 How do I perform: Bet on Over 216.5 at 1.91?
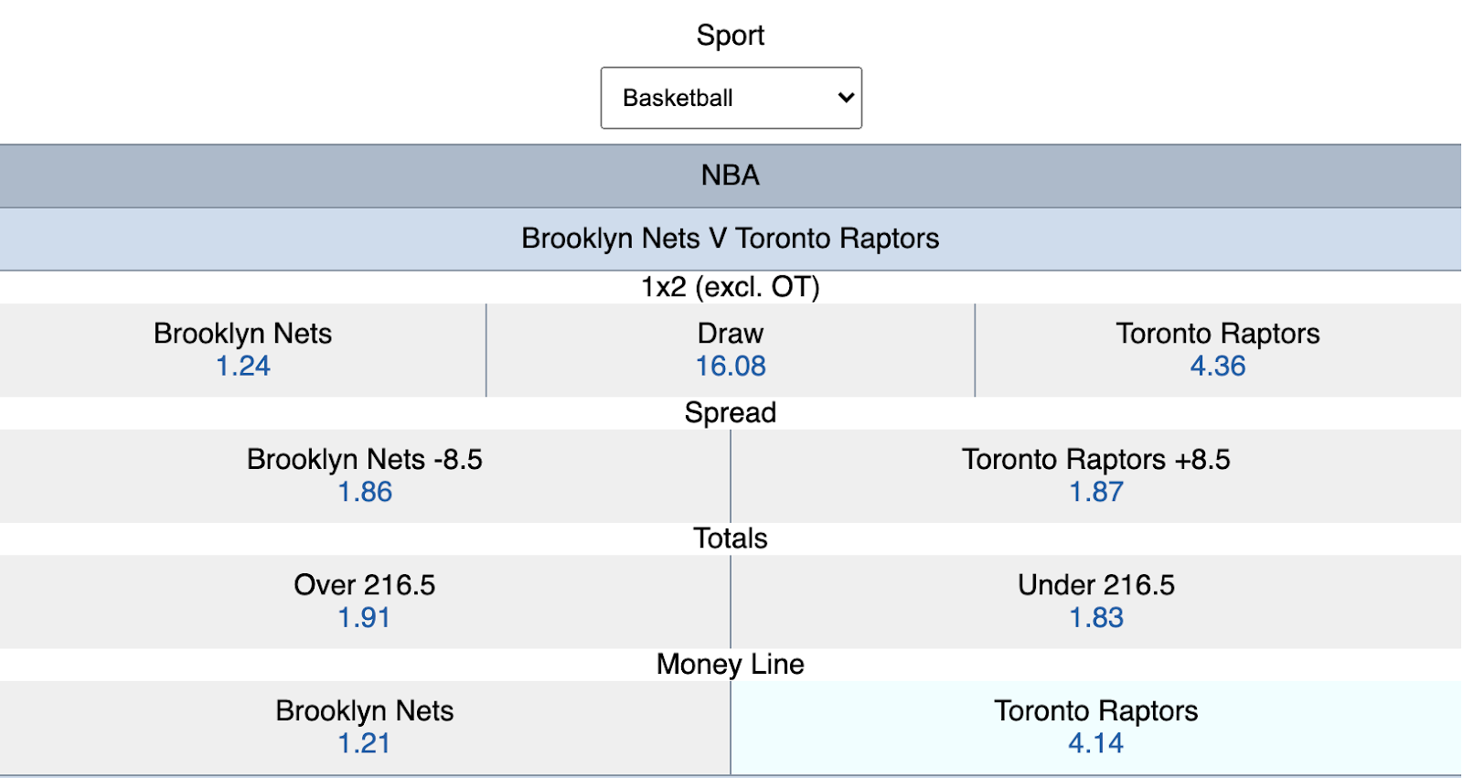365,602
